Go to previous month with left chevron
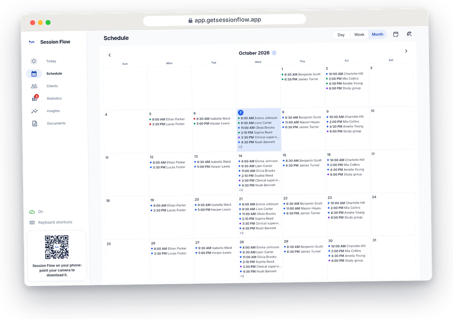Image resolution: width=453 pixels, height=319 pixels. (110, 55)
